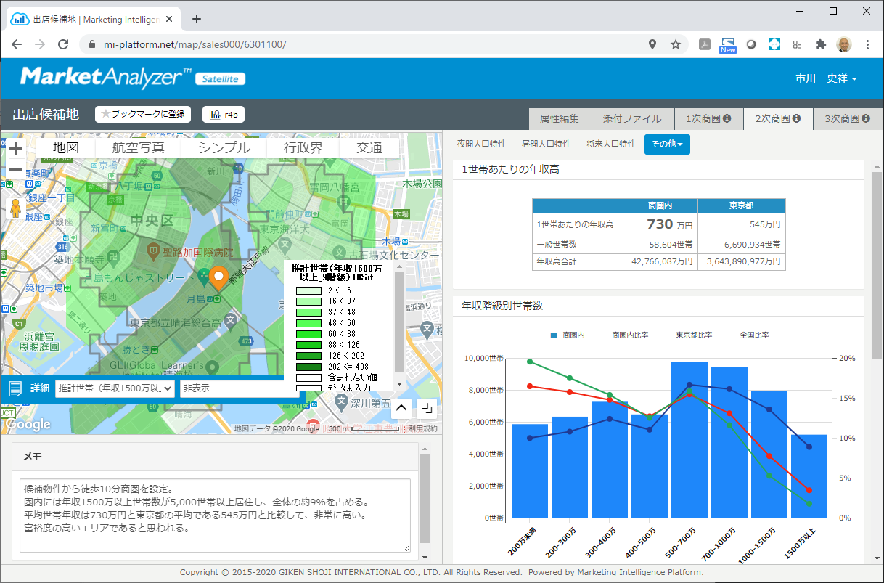Open user menu 市川 史祥
The height and width of the screenshot is (583, 884).
tap(826, 78)
